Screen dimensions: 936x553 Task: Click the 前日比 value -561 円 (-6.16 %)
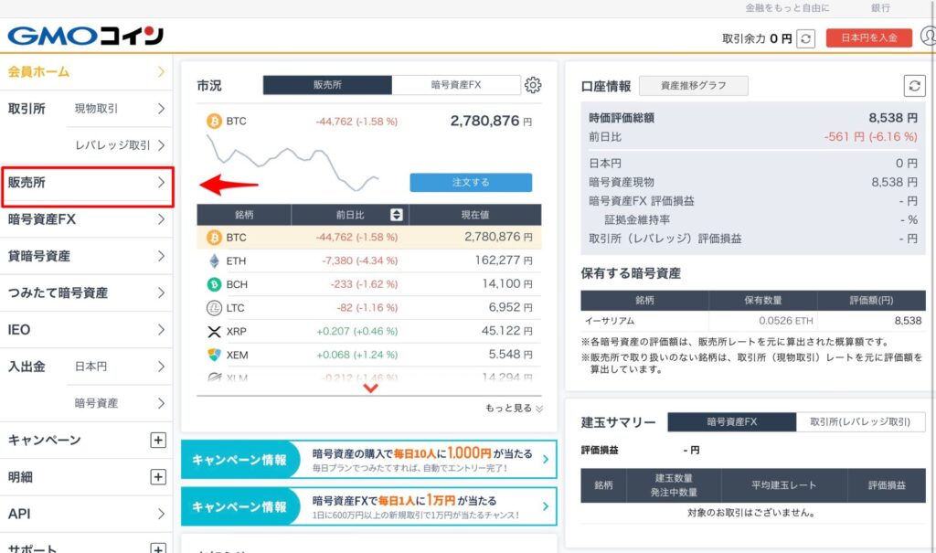click(870, 137)
